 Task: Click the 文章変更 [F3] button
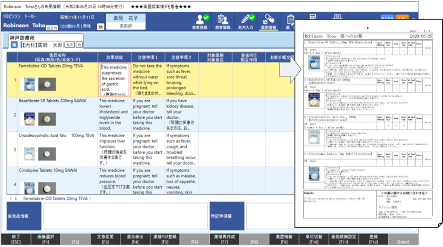tap(105, 239)
